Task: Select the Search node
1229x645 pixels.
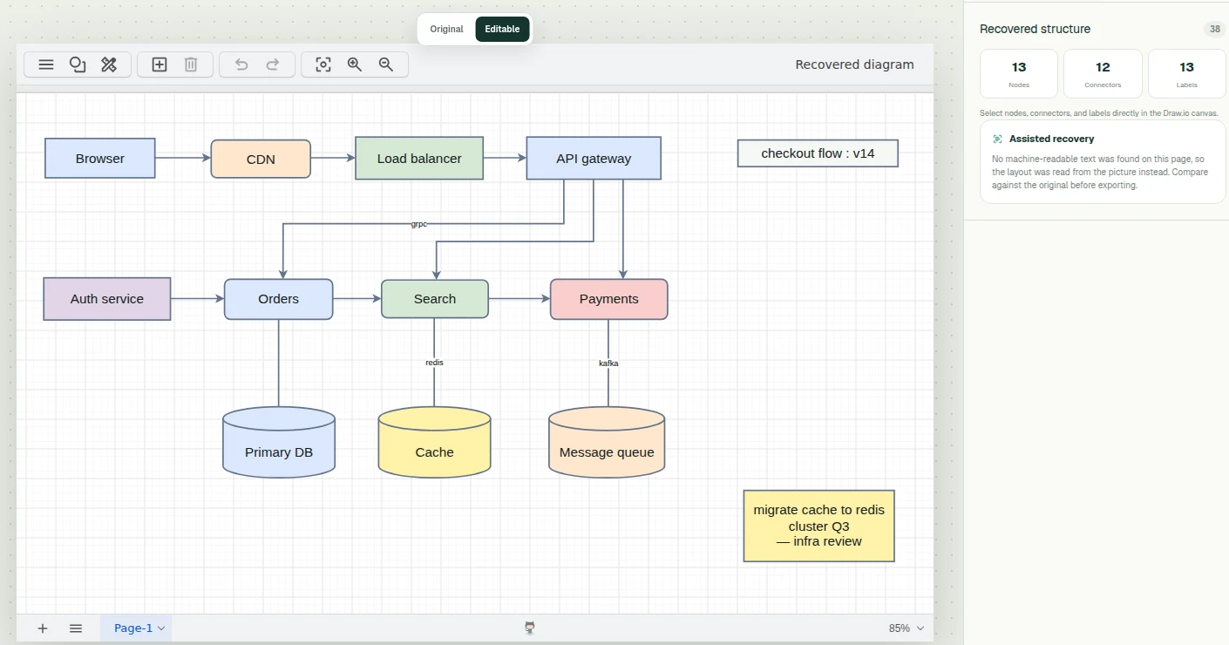Action: coord(435,299)
